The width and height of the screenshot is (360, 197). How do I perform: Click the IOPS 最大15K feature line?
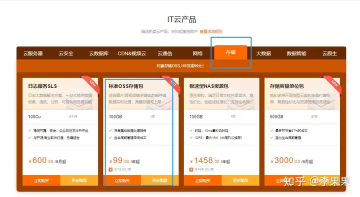pyautogui.click(x=216, y=138)
